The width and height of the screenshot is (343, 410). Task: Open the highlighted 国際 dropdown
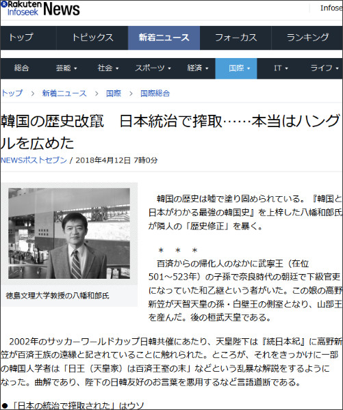tap(236, 68)
